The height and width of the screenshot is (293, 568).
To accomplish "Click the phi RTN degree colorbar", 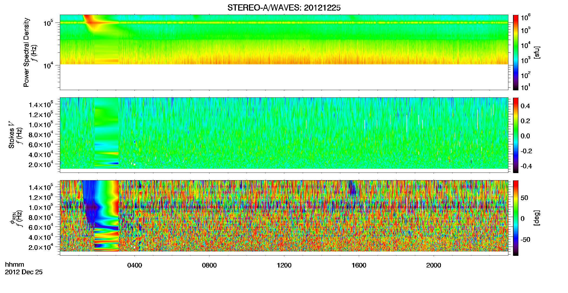I will [x=515, y=218].
